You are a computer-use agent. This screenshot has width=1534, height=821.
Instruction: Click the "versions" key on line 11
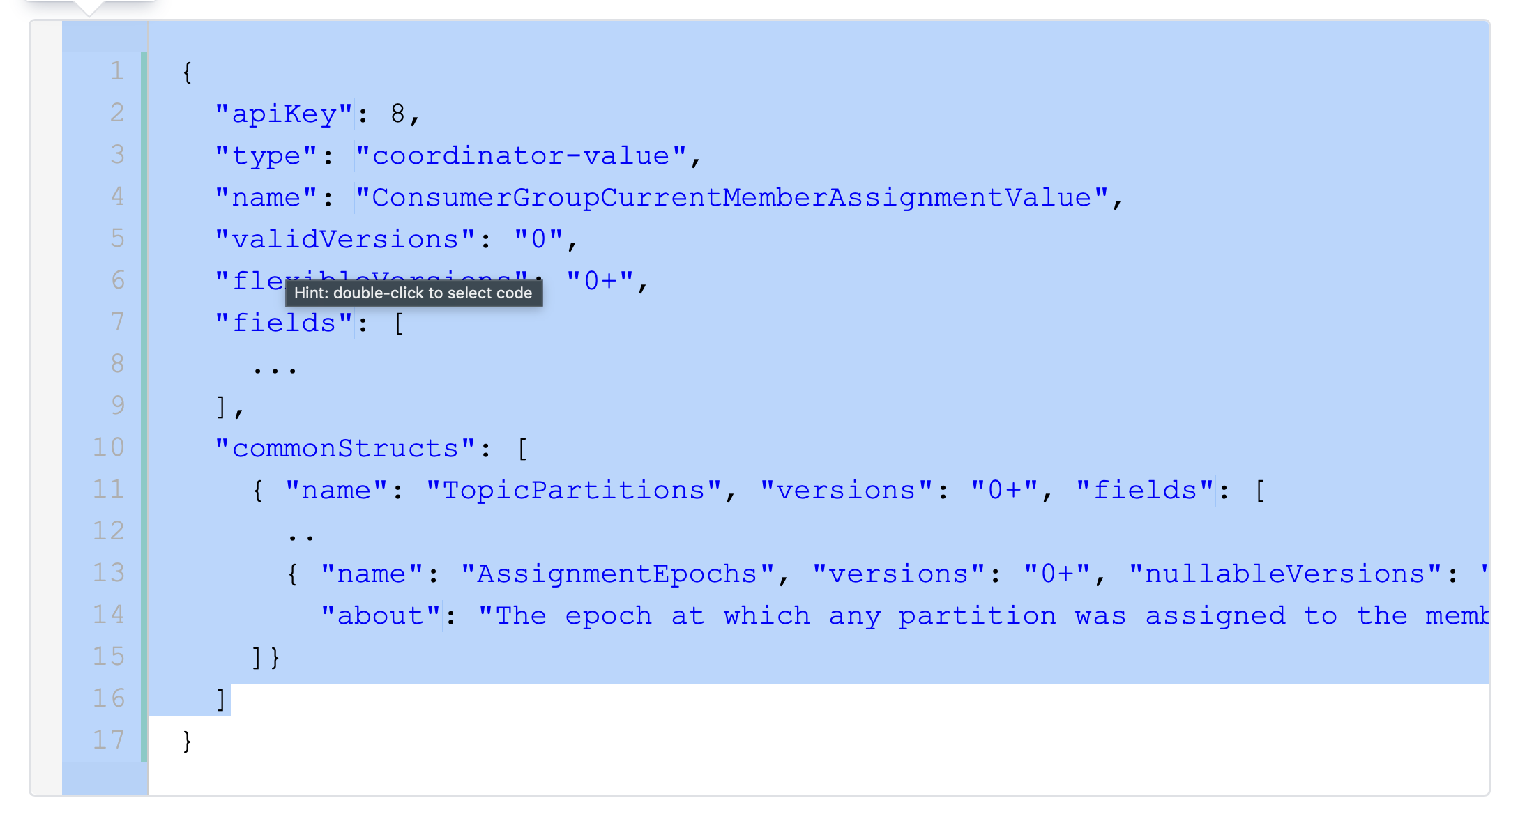846,490
